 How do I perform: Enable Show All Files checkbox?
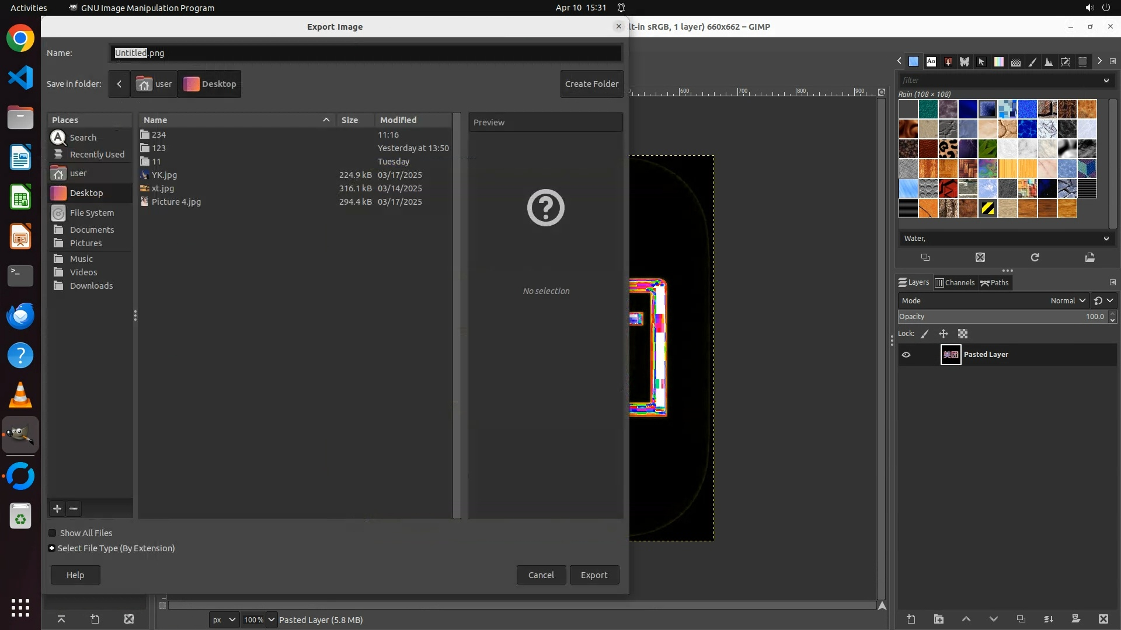[x=53, y=533]
